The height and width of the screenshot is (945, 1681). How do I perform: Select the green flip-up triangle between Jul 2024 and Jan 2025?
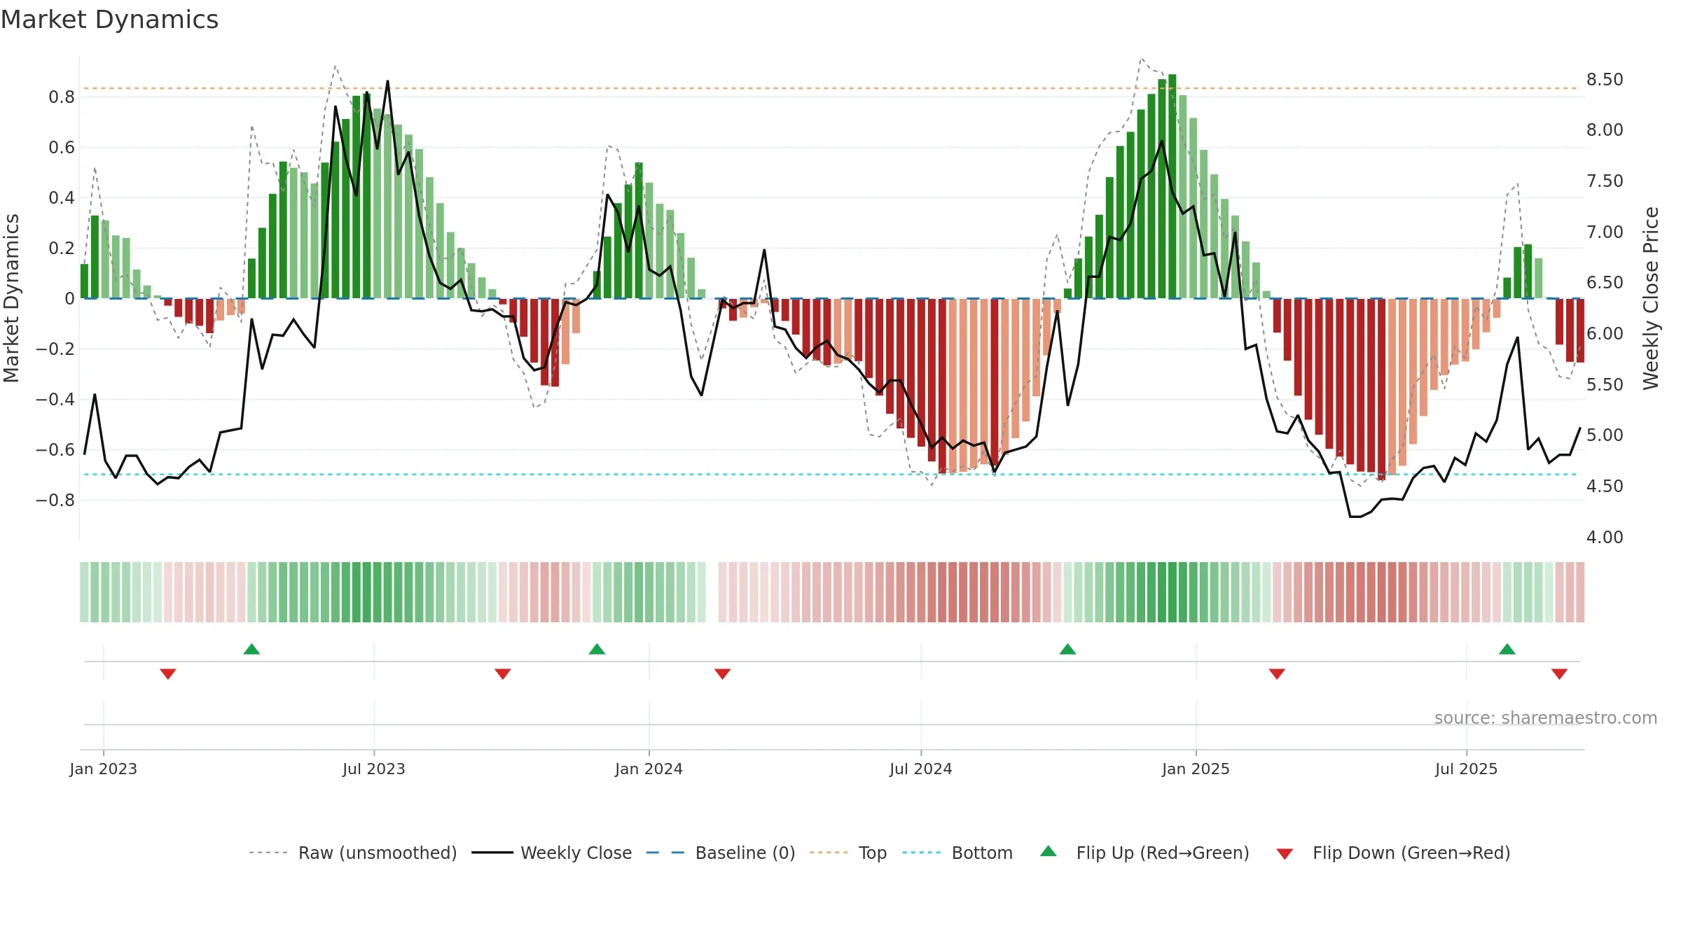pyautogui.click(x=1067, y=649)
